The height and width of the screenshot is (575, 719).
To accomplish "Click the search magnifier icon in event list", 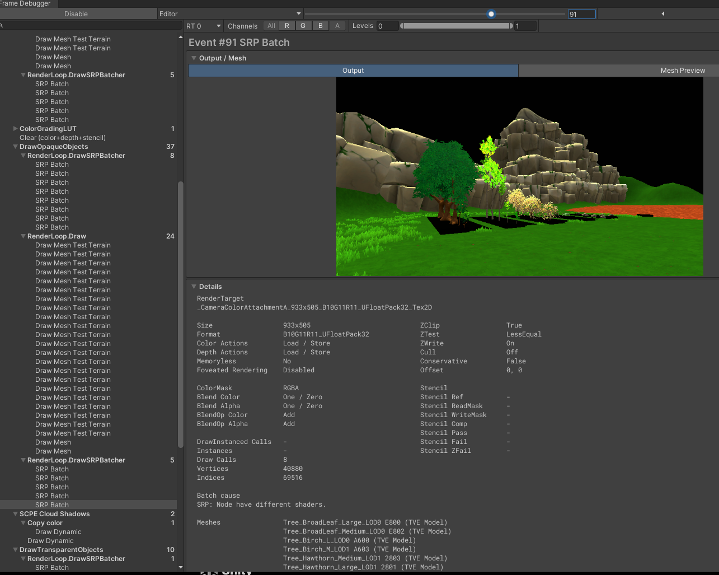I will click(2, 26).
